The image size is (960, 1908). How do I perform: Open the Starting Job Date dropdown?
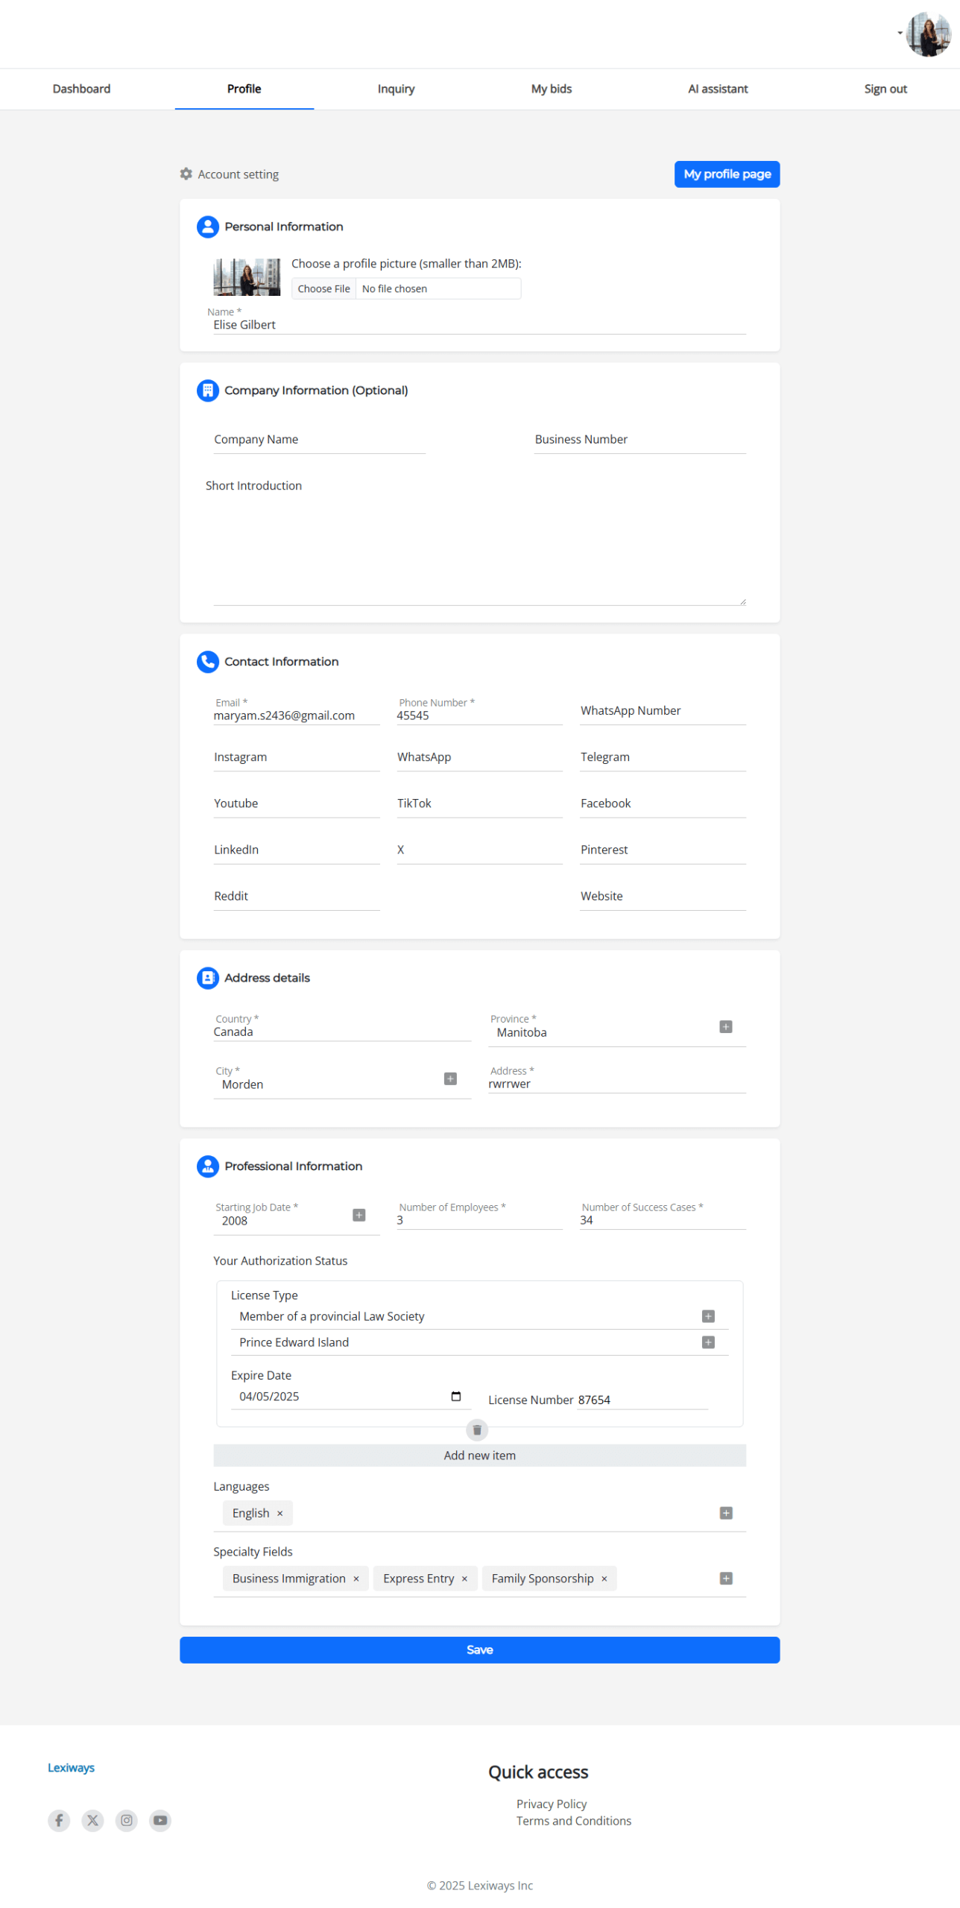(359, 1215)
